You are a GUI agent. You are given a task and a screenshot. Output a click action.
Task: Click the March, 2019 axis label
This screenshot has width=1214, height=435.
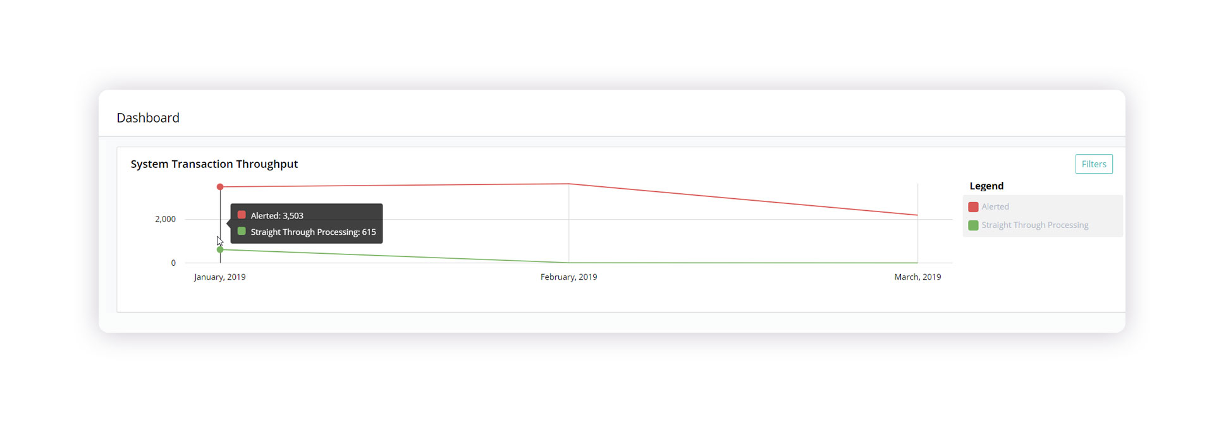pos(917,277)
